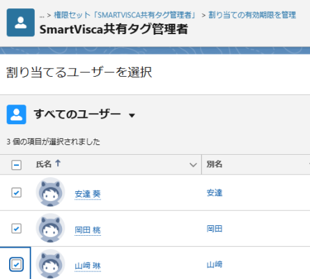This screenshot has width=310, height=279.
Task: Open breadcrumb link 割り当ての有効期限を管理
Action: (252, 15)
